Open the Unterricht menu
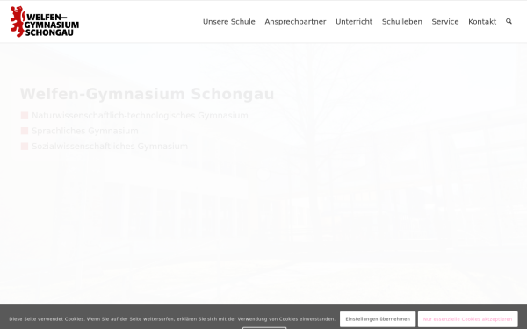Screen dimensions: 527x329 point(354,22)
